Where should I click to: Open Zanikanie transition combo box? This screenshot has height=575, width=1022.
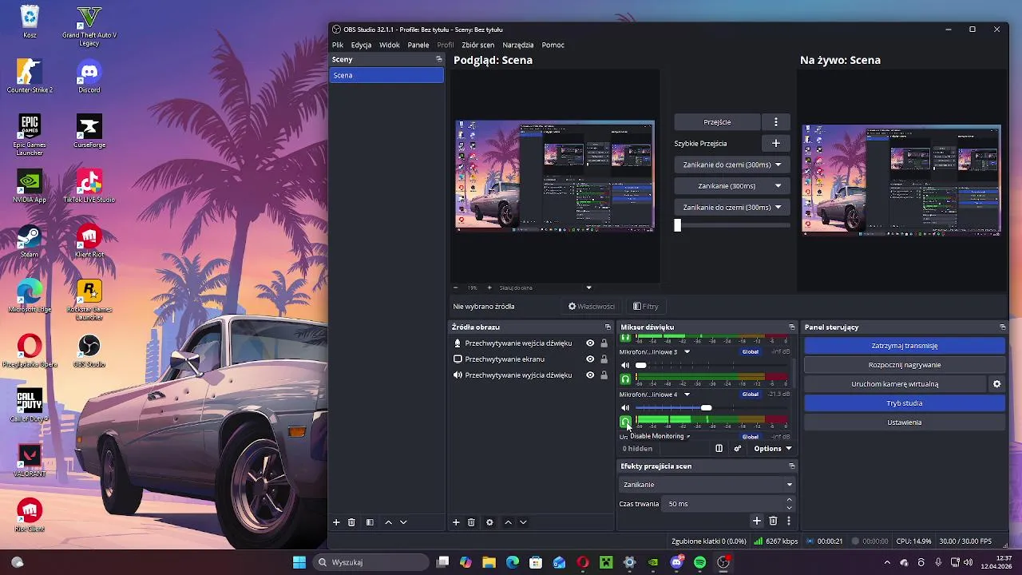coord(707,485)
